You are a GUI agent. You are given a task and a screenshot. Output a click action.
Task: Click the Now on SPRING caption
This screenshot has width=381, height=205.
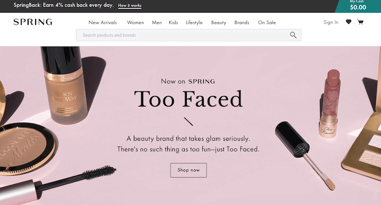[x=188, y=81]
